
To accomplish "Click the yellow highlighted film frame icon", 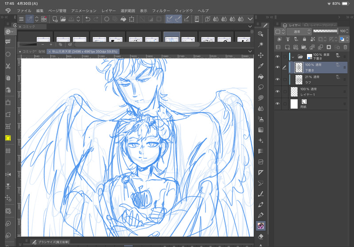I will click(8, 138).
